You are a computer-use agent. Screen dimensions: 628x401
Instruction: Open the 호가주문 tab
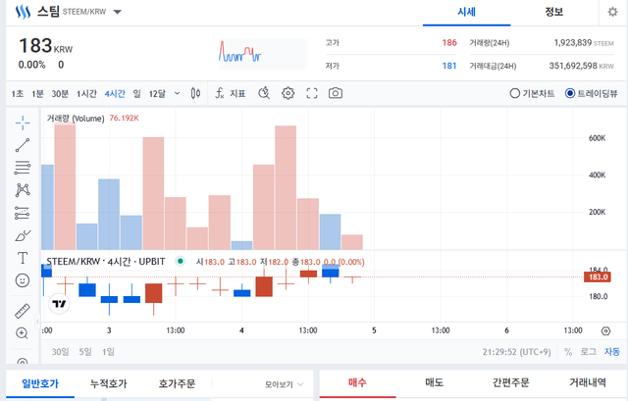pos(177,383)
